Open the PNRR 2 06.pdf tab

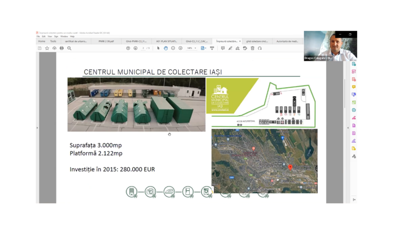coord(106,41)
